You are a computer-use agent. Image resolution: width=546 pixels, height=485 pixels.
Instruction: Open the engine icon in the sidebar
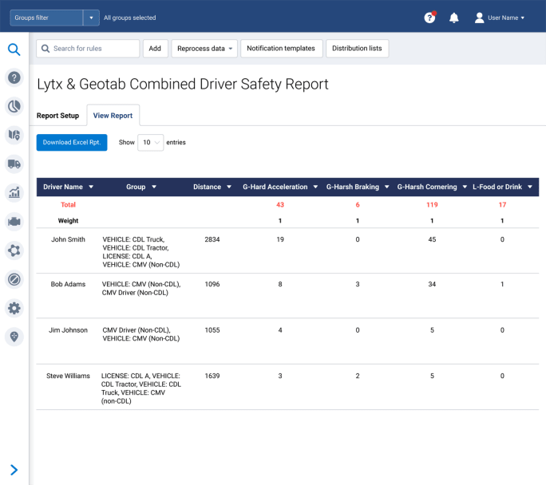click(x=14, y=221)
